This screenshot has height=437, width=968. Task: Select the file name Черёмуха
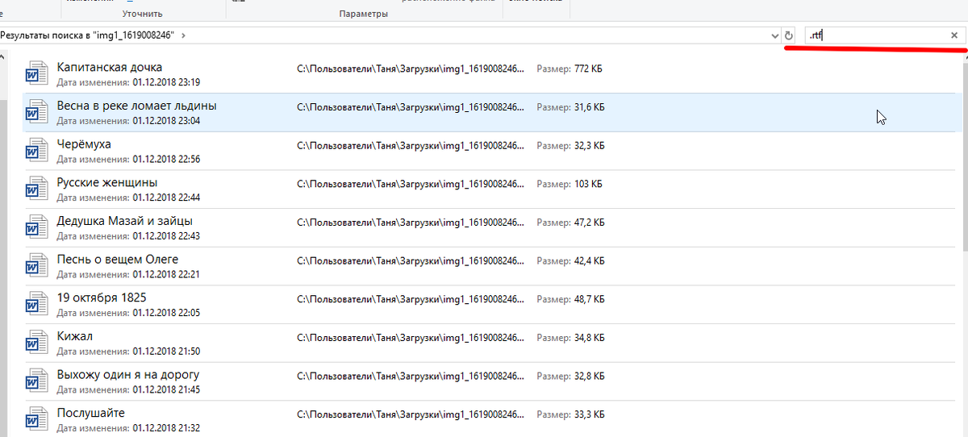pos(84,144)
